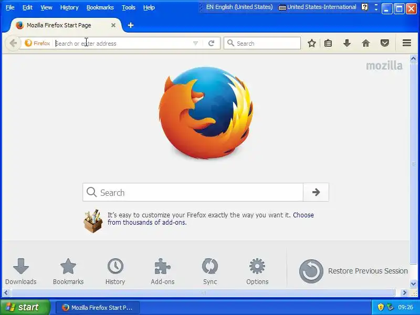
Task: Click Restore Previous Session button
Action: coord(353,271)
